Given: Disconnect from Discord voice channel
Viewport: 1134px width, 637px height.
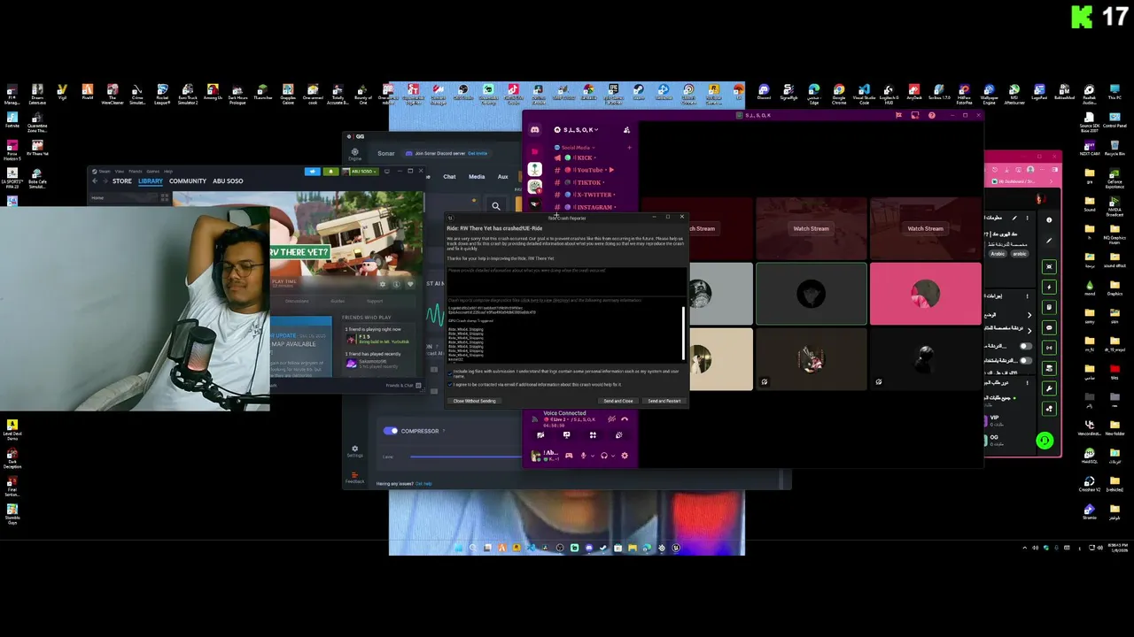Looking at the screenshot, I should 625,418.
